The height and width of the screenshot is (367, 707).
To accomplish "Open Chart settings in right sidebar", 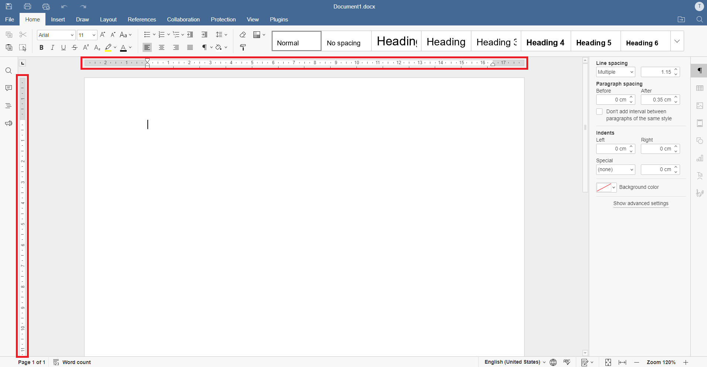I will pyautogui.click(x=700, y=158).
